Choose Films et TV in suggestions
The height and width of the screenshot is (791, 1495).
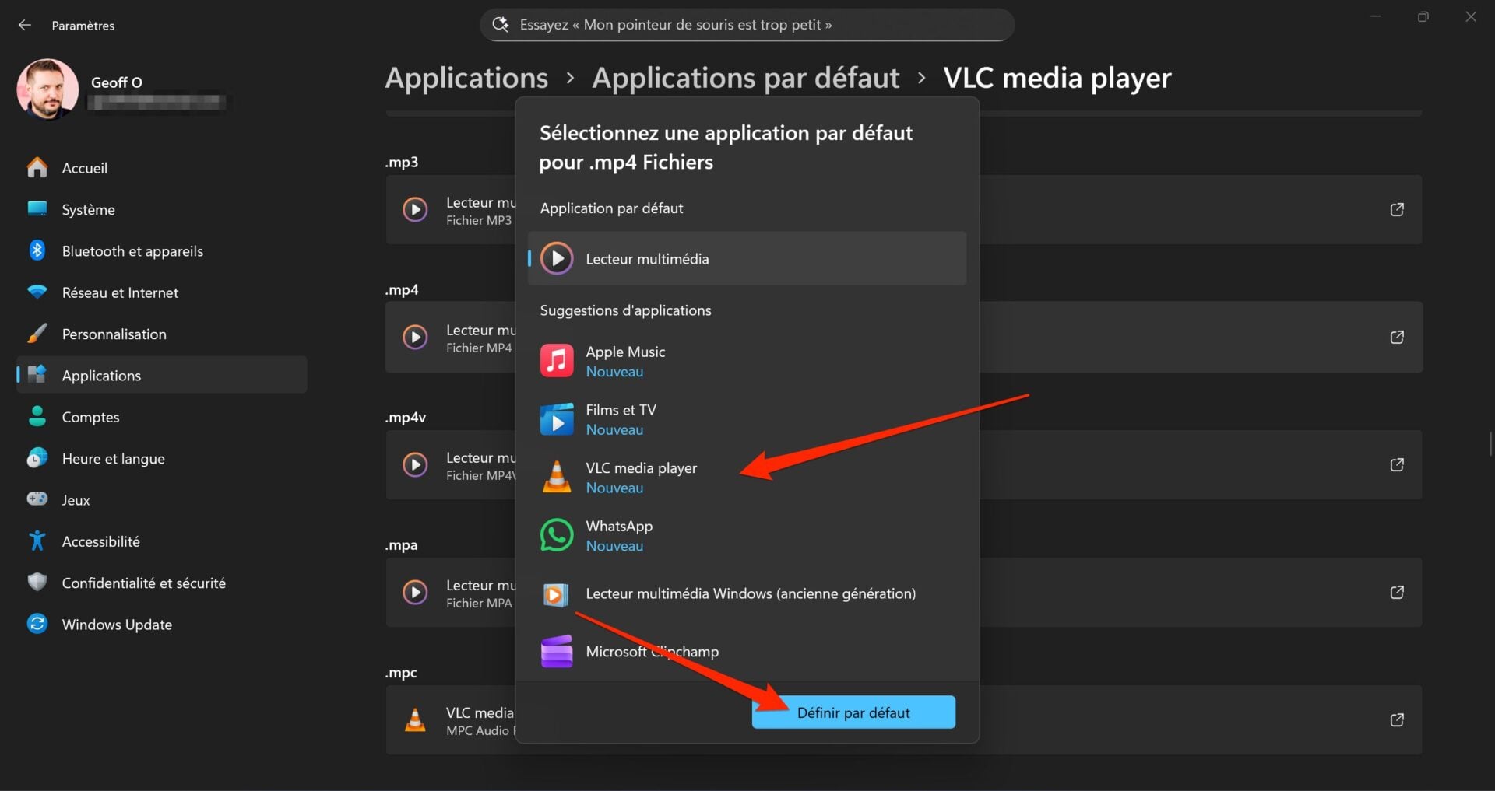[747, 419]
